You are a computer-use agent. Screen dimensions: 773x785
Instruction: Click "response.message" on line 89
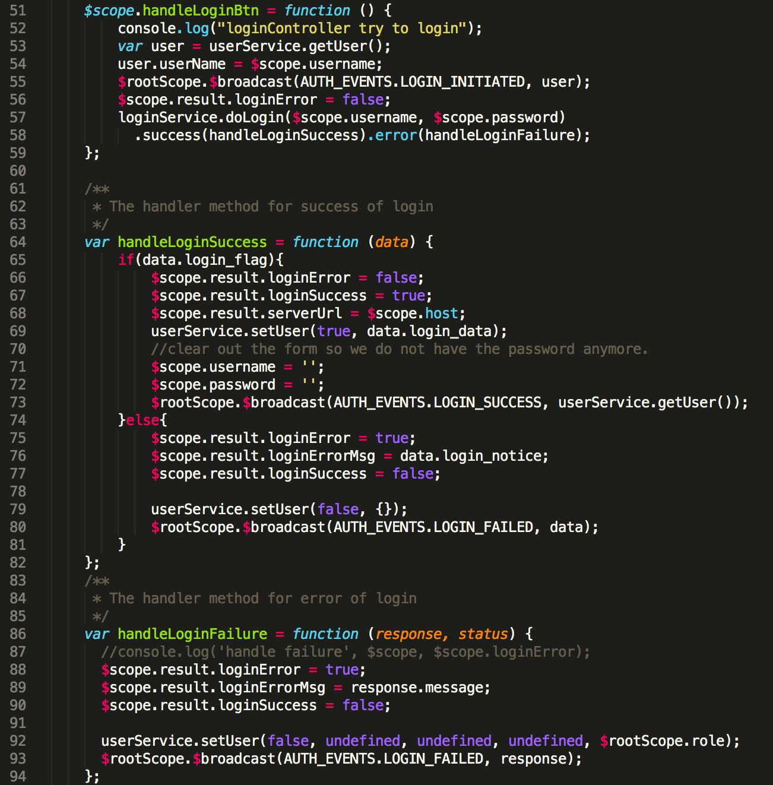(417, 688)
